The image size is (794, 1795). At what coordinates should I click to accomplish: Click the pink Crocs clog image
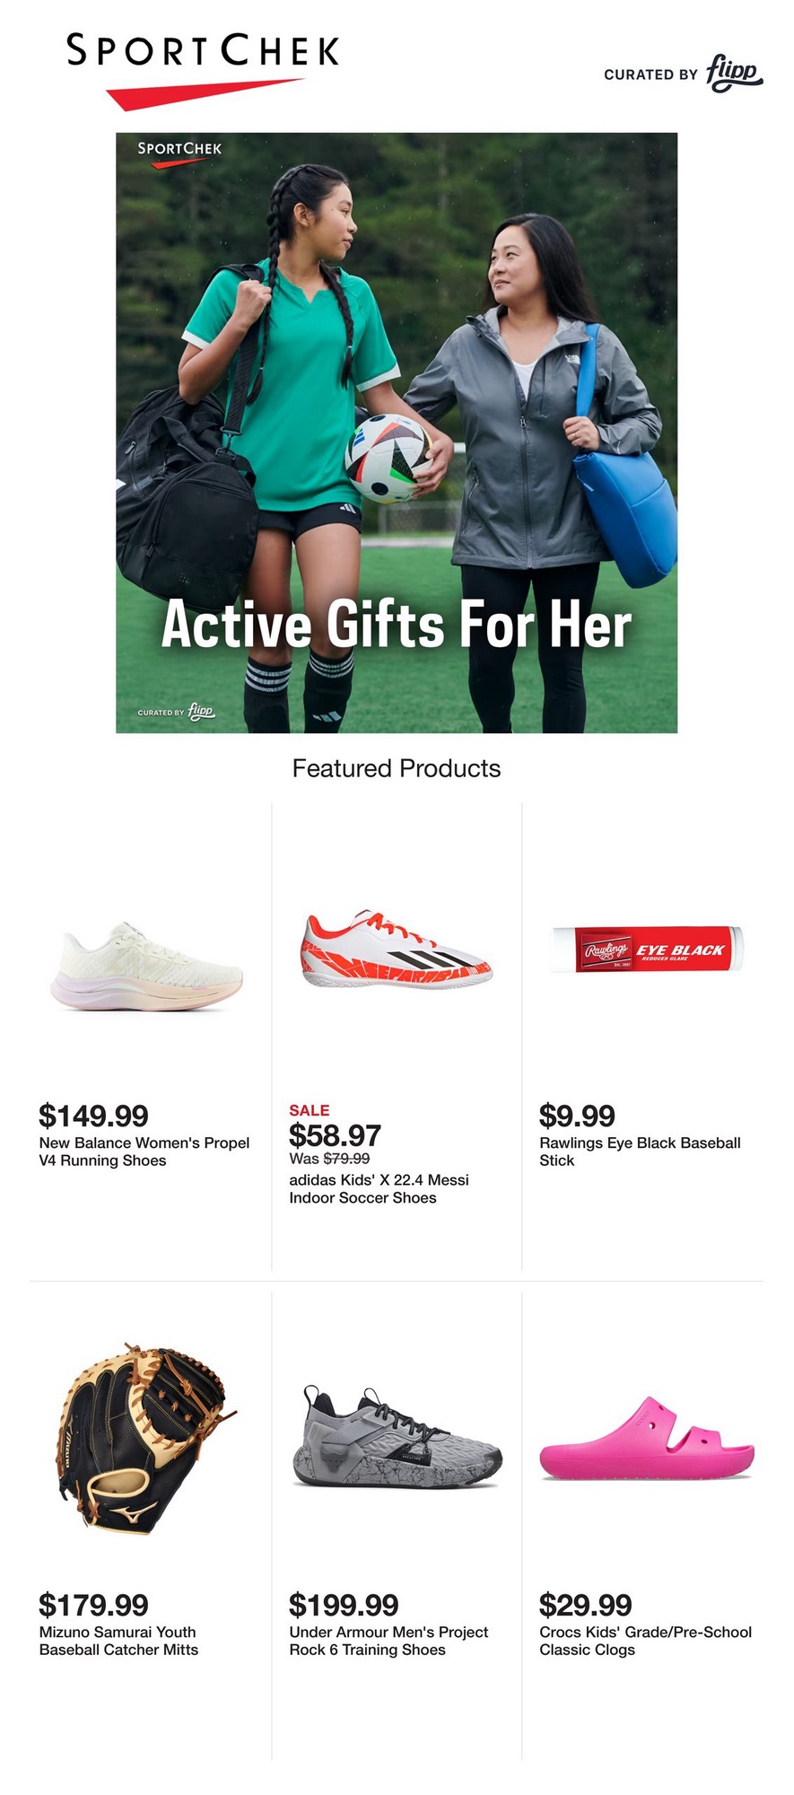[647, 1438]
